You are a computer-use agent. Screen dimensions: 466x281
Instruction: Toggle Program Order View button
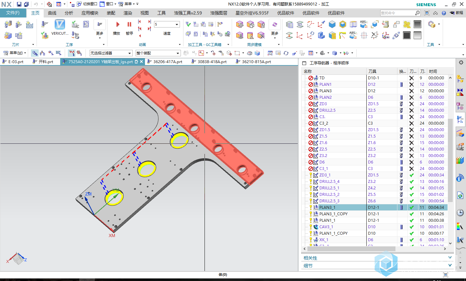click(x=35, y=53)
